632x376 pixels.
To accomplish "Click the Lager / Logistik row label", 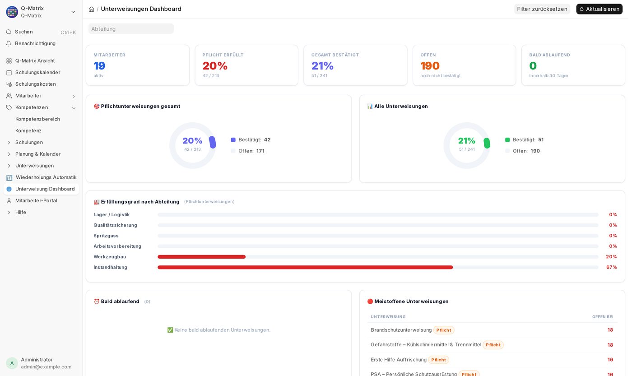I will (112, 215).
